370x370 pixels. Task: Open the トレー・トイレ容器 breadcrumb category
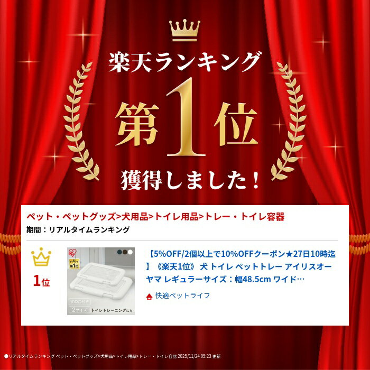[x=244, y=217]
